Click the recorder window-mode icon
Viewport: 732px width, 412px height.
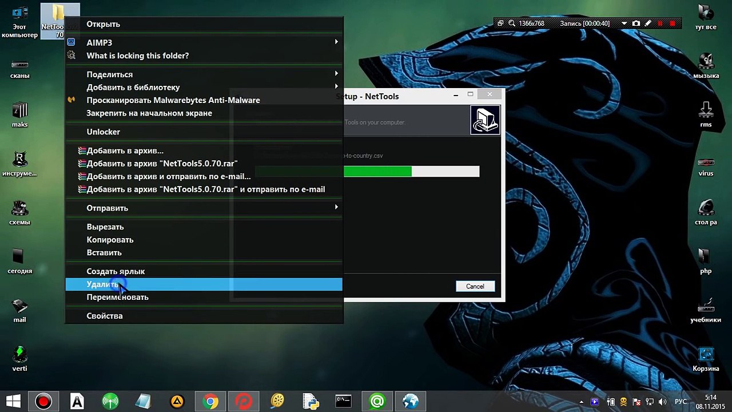(x=500, y=23)
